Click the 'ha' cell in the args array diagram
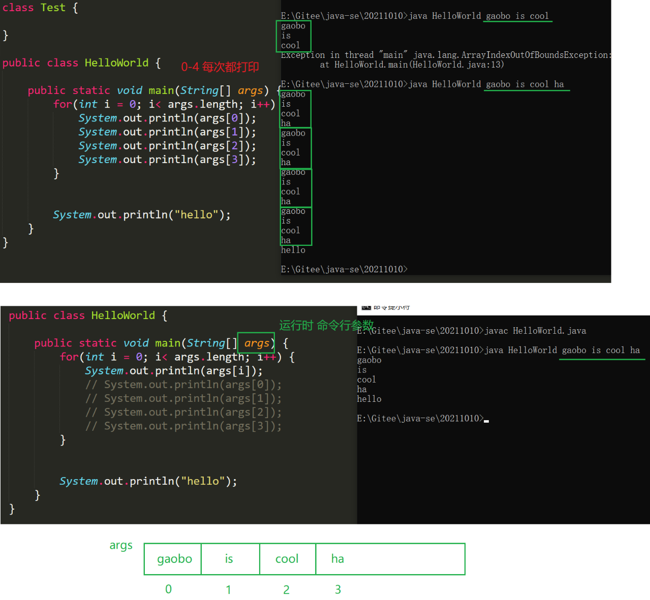 390,559
